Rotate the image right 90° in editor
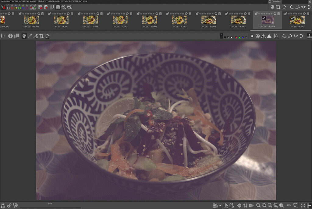This screenshot has height=209, width=312. tap(290, 36)
